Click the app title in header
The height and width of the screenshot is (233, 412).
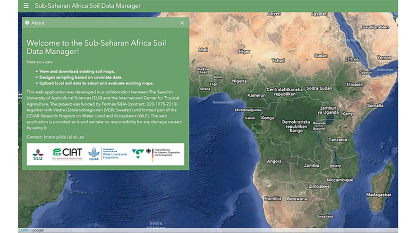[x=88, y=6]
